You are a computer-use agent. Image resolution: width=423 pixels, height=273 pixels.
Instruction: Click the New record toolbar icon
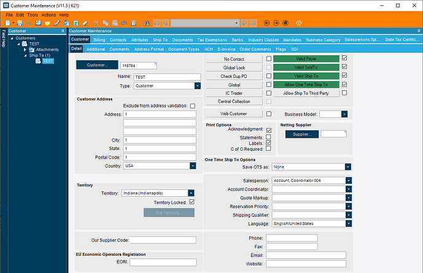9,23
